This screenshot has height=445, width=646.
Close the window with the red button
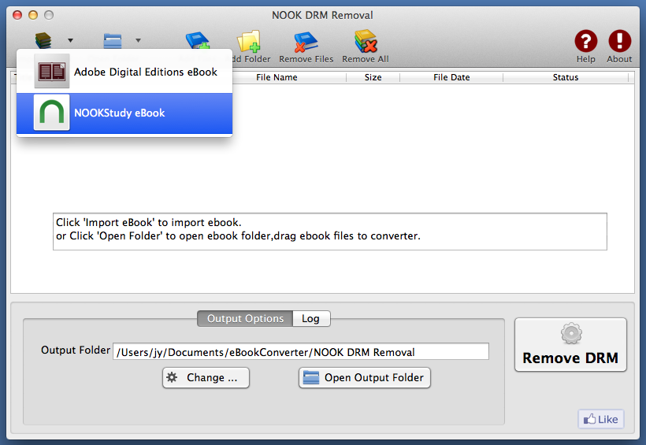pos(17,15)
